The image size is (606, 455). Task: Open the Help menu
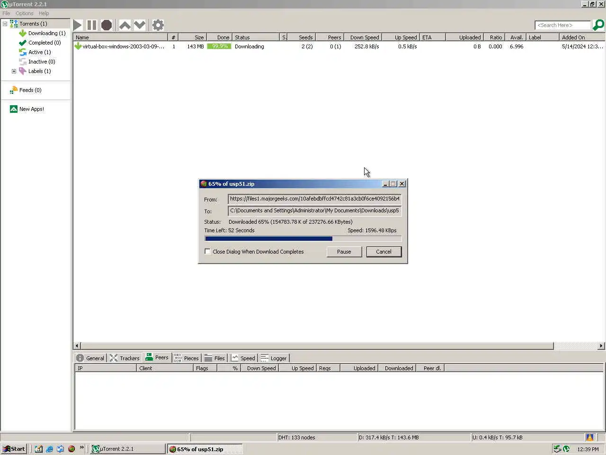click(x=44, y=13)
